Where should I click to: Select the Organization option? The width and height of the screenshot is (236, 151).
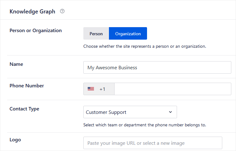point(128,34)
